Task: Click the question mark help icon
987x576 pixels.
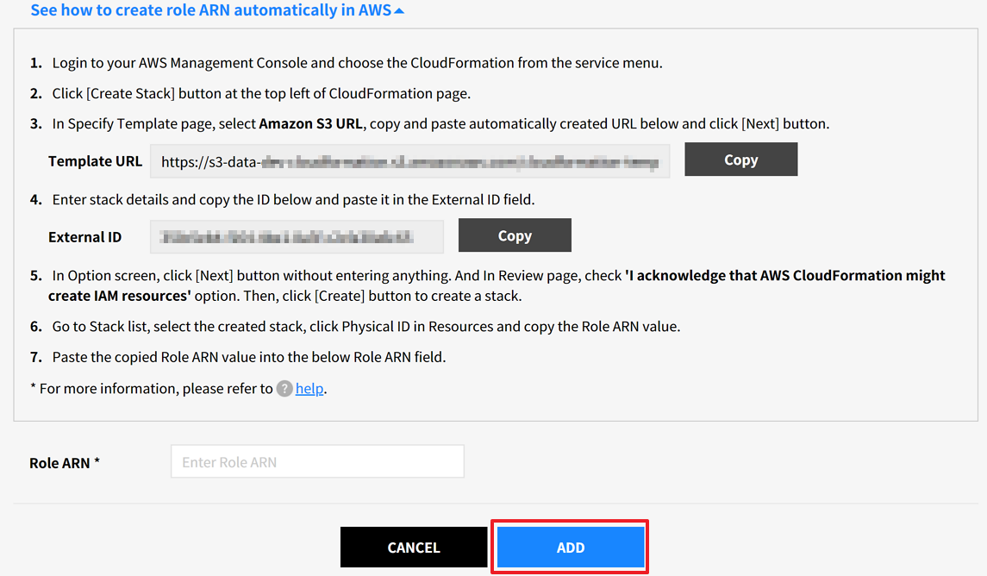Action: coord(284,389)
